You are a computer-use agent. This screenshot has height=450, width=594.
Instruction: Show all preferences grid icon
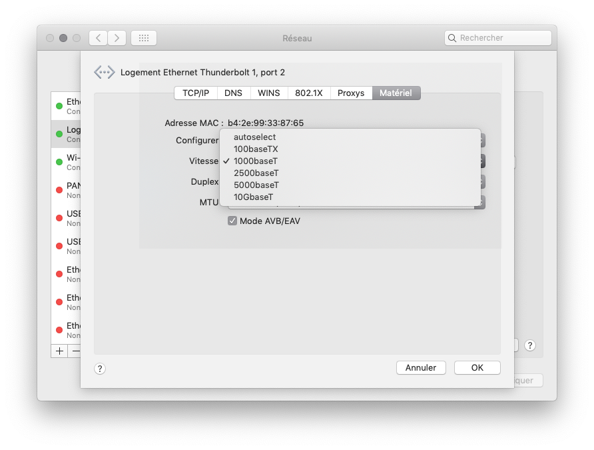144,38
